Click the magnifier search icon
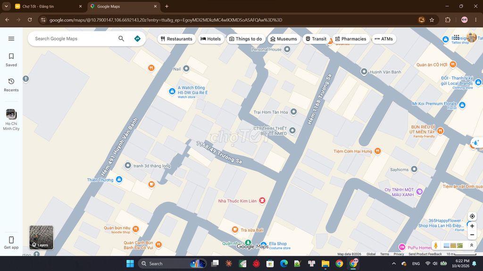 point(121,39)
